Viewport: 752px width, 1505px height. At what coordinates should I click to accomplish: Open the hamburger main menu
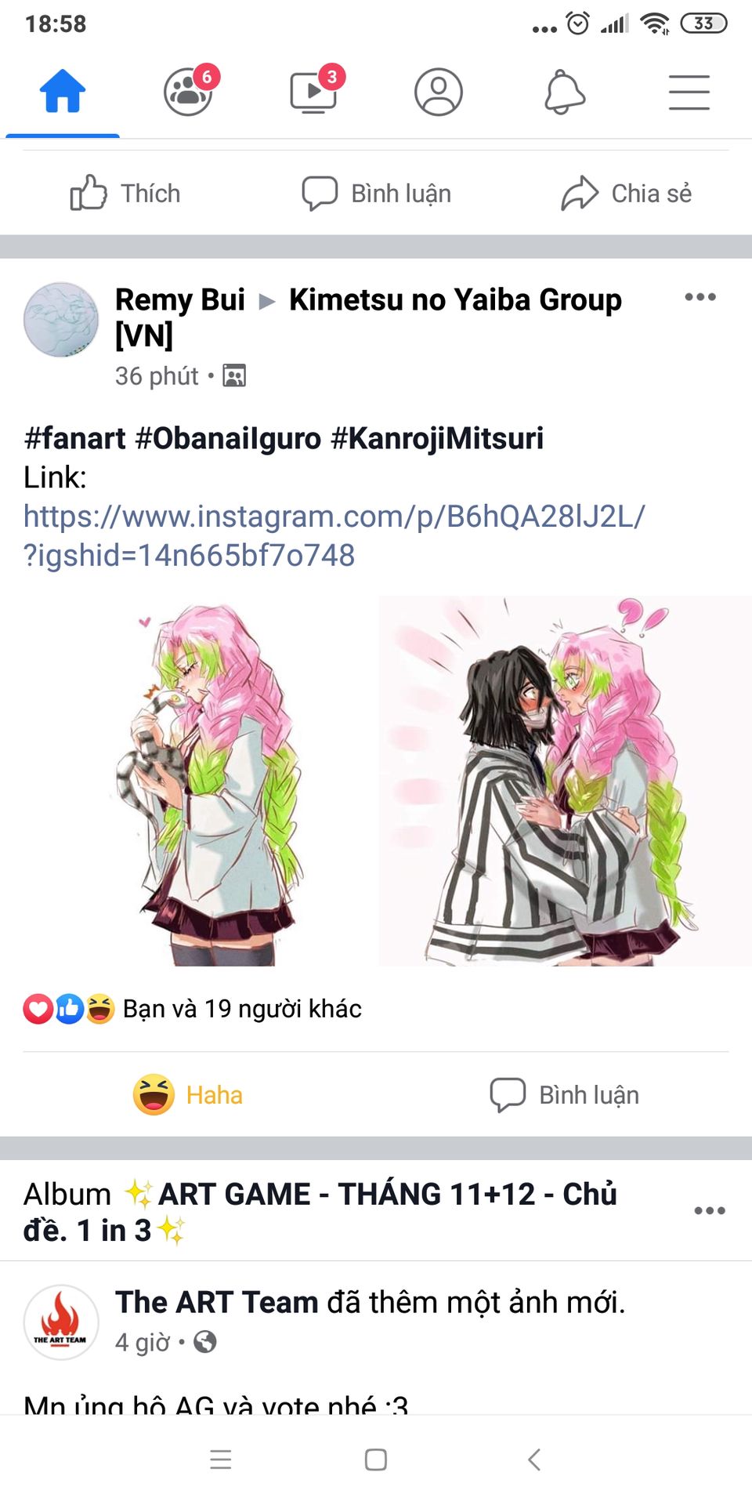click(689, 92)
